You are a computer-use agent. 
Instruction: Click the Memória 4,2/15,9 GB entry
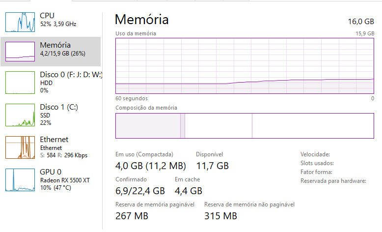(x=51, y=52)
